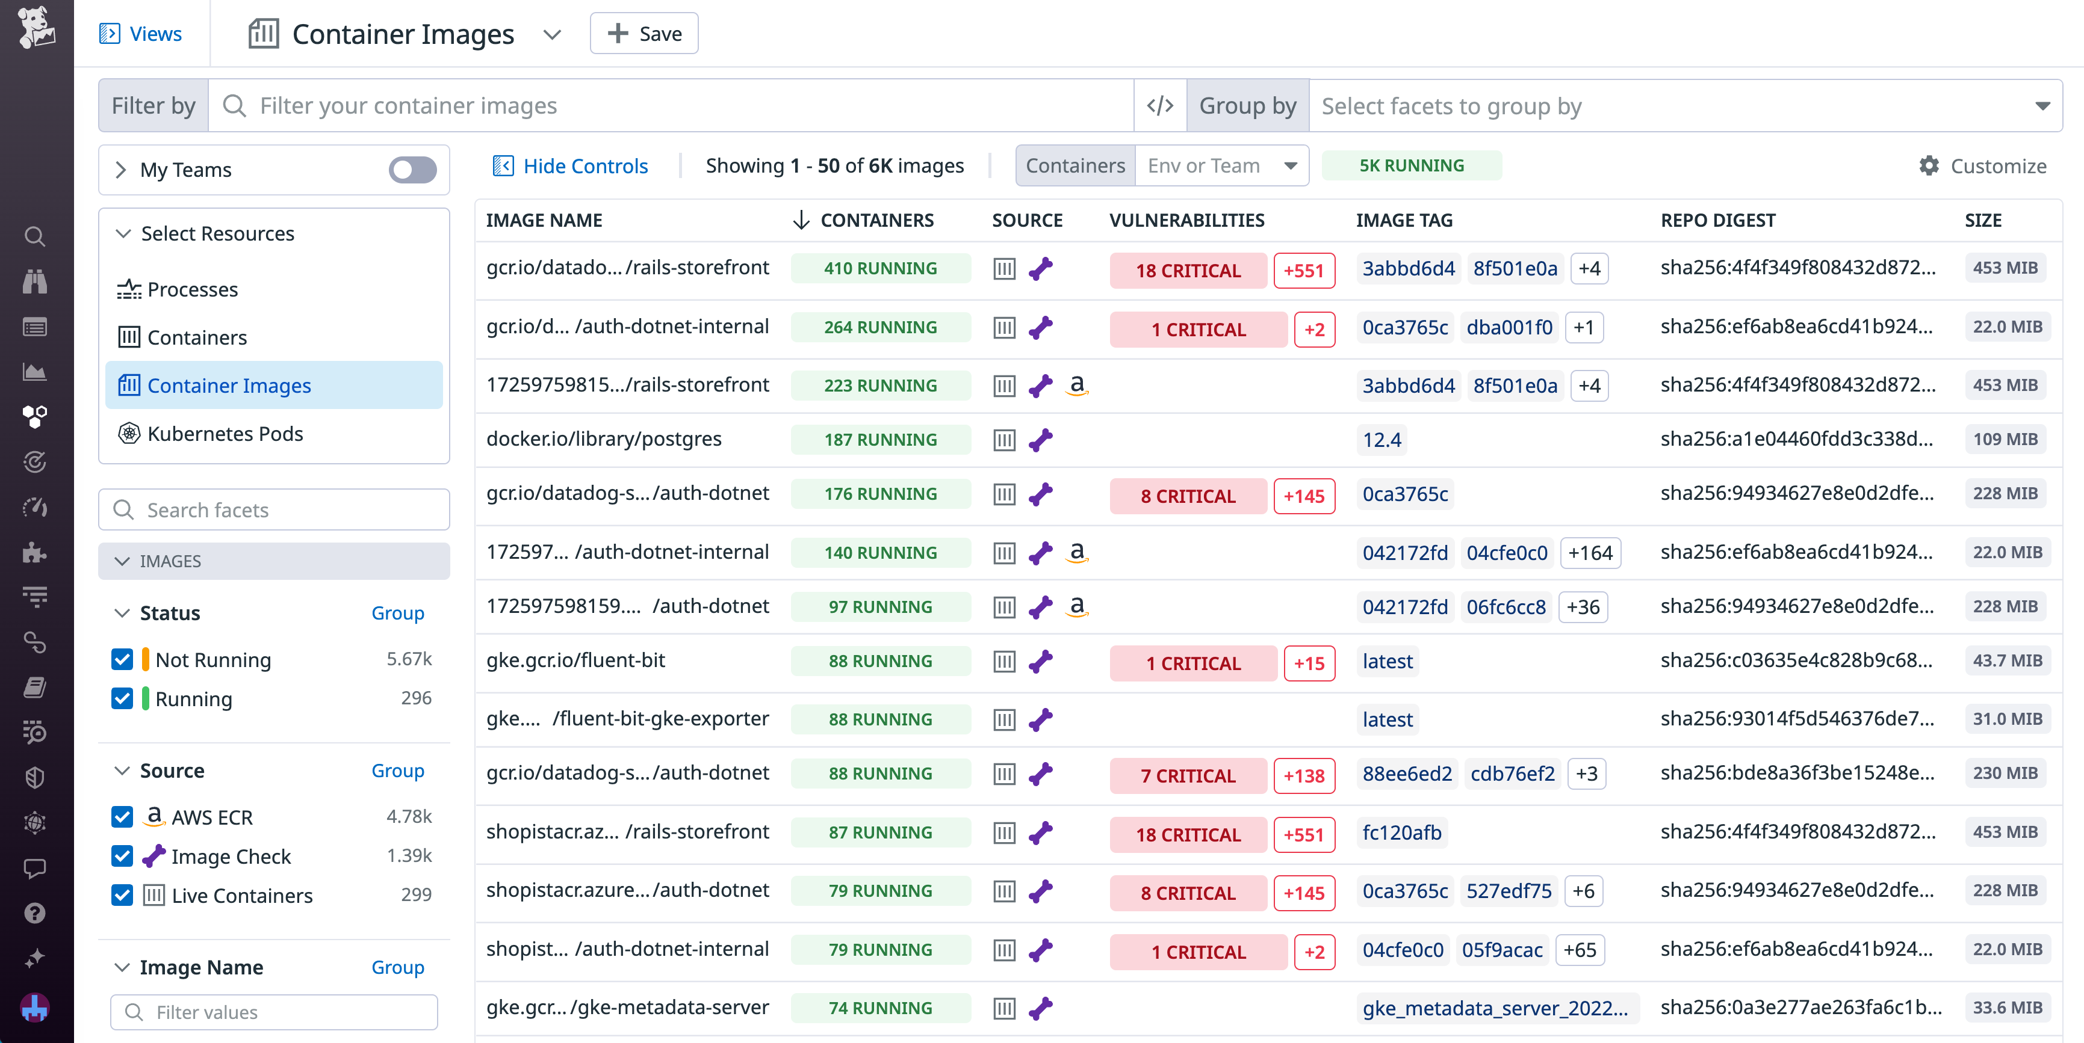The width and height of the screenshot is (2084, 1043).
Task: Open the Security shield icon in sidebar
Action: point(36,778)
